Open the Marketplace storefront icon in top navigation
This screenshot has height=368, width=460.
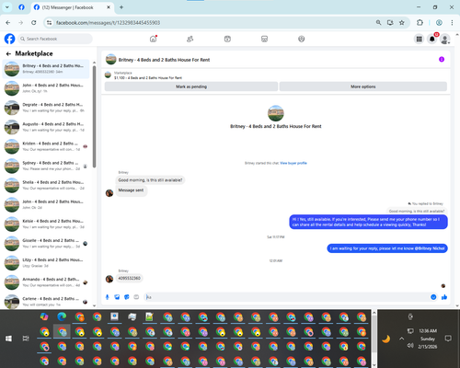pyautogui.click(x=264, y=39)
